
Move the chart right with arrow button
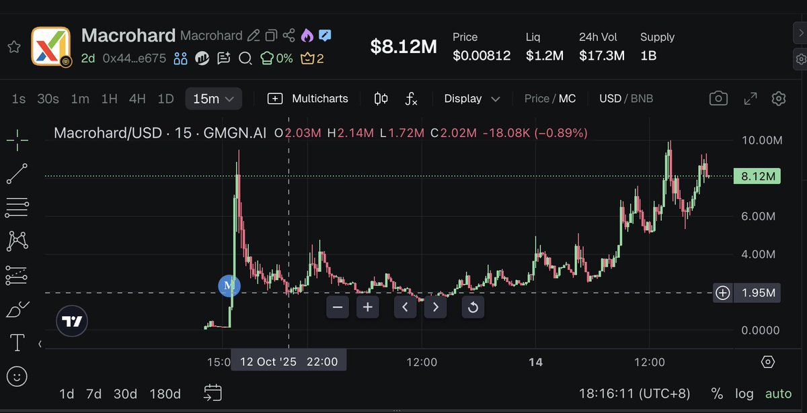click(x=435, y=308)
